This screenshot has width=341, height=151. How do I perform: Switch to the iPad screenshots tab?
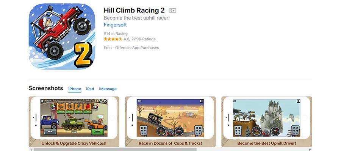point(90,89)
